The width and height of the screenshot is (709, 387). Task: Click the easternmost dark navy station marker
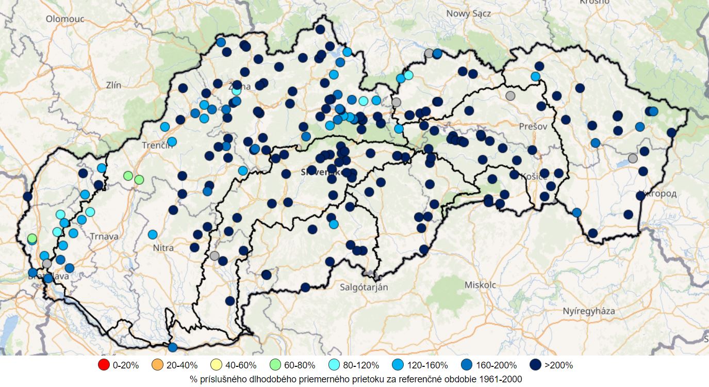[x=671, y=133]
